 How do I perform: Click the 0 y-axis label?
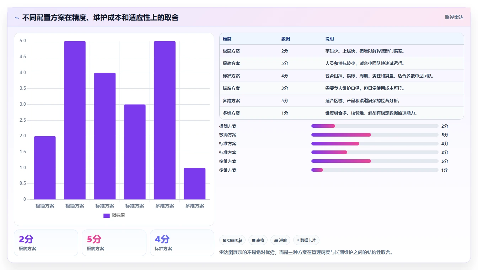pos(25,199)
